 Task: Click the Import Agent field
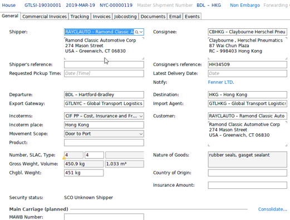point(248,103)
